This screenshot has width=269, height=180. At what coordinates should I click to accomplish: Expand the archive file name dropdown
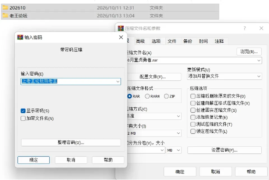pyautogui.click(x=259, y=60)
